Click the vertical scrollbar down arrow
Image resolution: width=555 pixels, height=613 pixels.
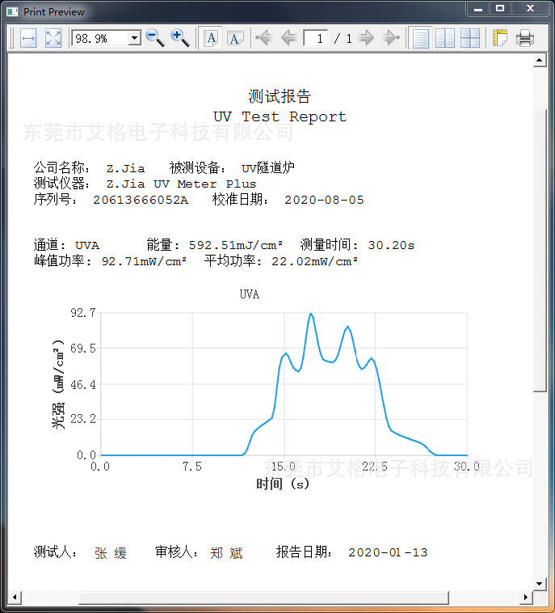tap(540, 584)
